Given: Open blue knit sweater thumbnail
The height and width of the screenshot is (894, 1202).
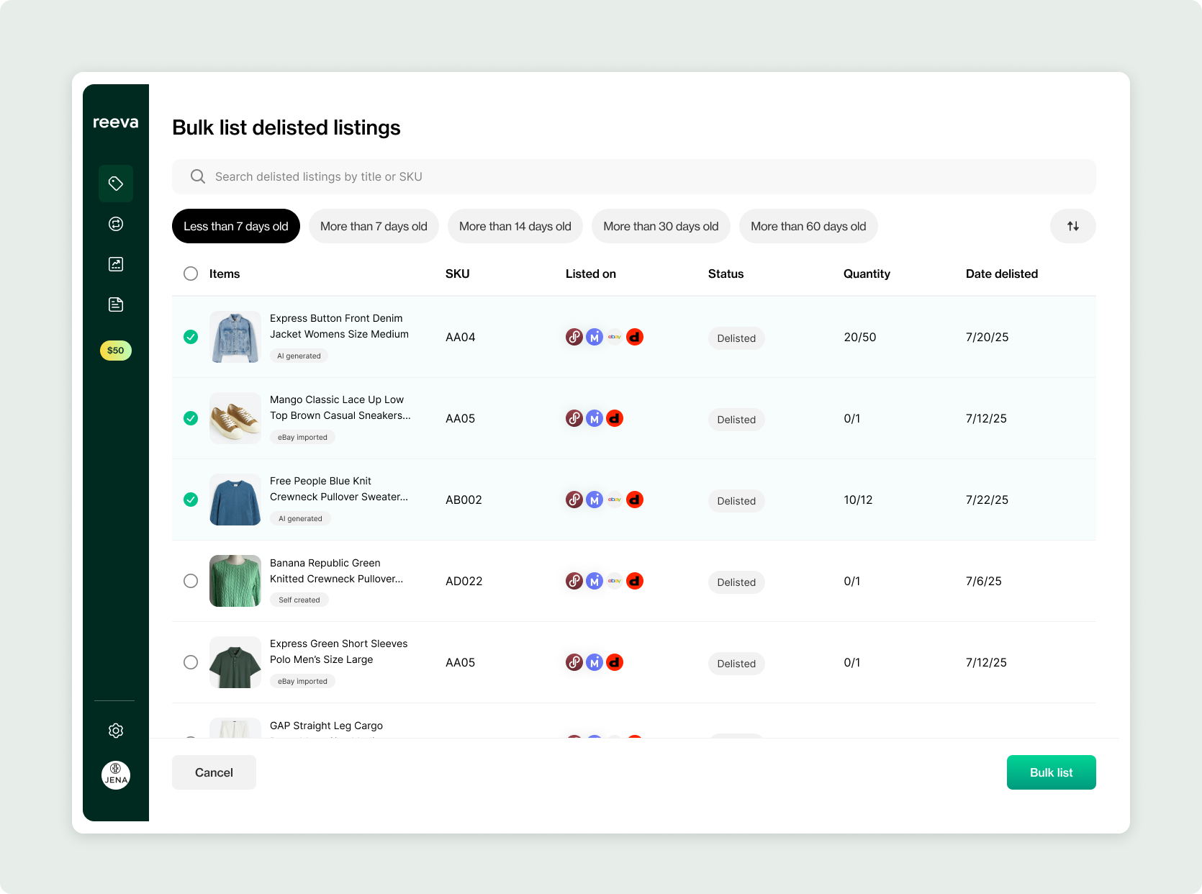Looking at the screenshot, I should 235,500.
